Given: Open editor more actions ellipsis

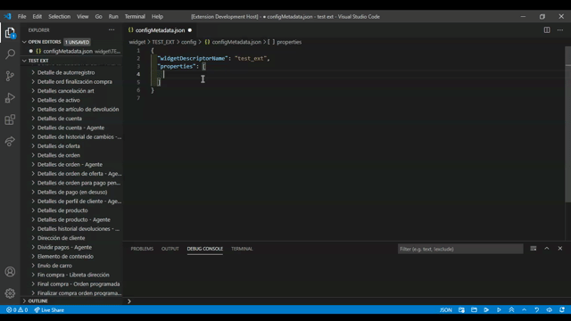Looking at the screenshot, I should pyautogui.click(x=560, y=30).
